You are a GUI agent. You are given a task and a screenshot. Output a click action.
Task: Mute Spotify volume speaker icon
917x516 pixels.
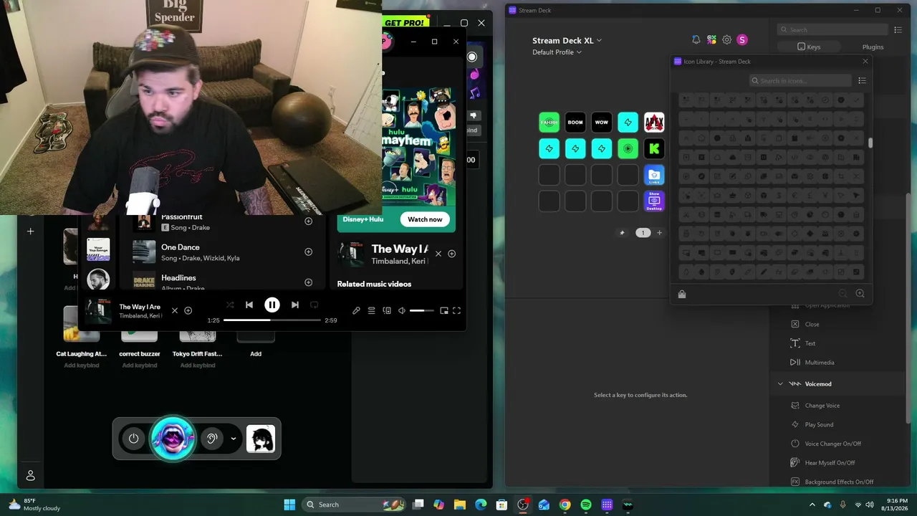click(x=402, y=310)
